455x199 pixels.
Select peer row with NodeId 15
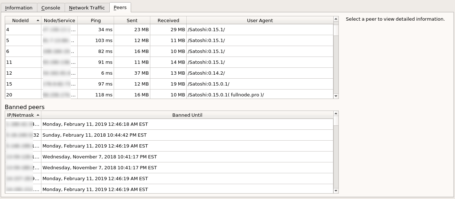169,84
